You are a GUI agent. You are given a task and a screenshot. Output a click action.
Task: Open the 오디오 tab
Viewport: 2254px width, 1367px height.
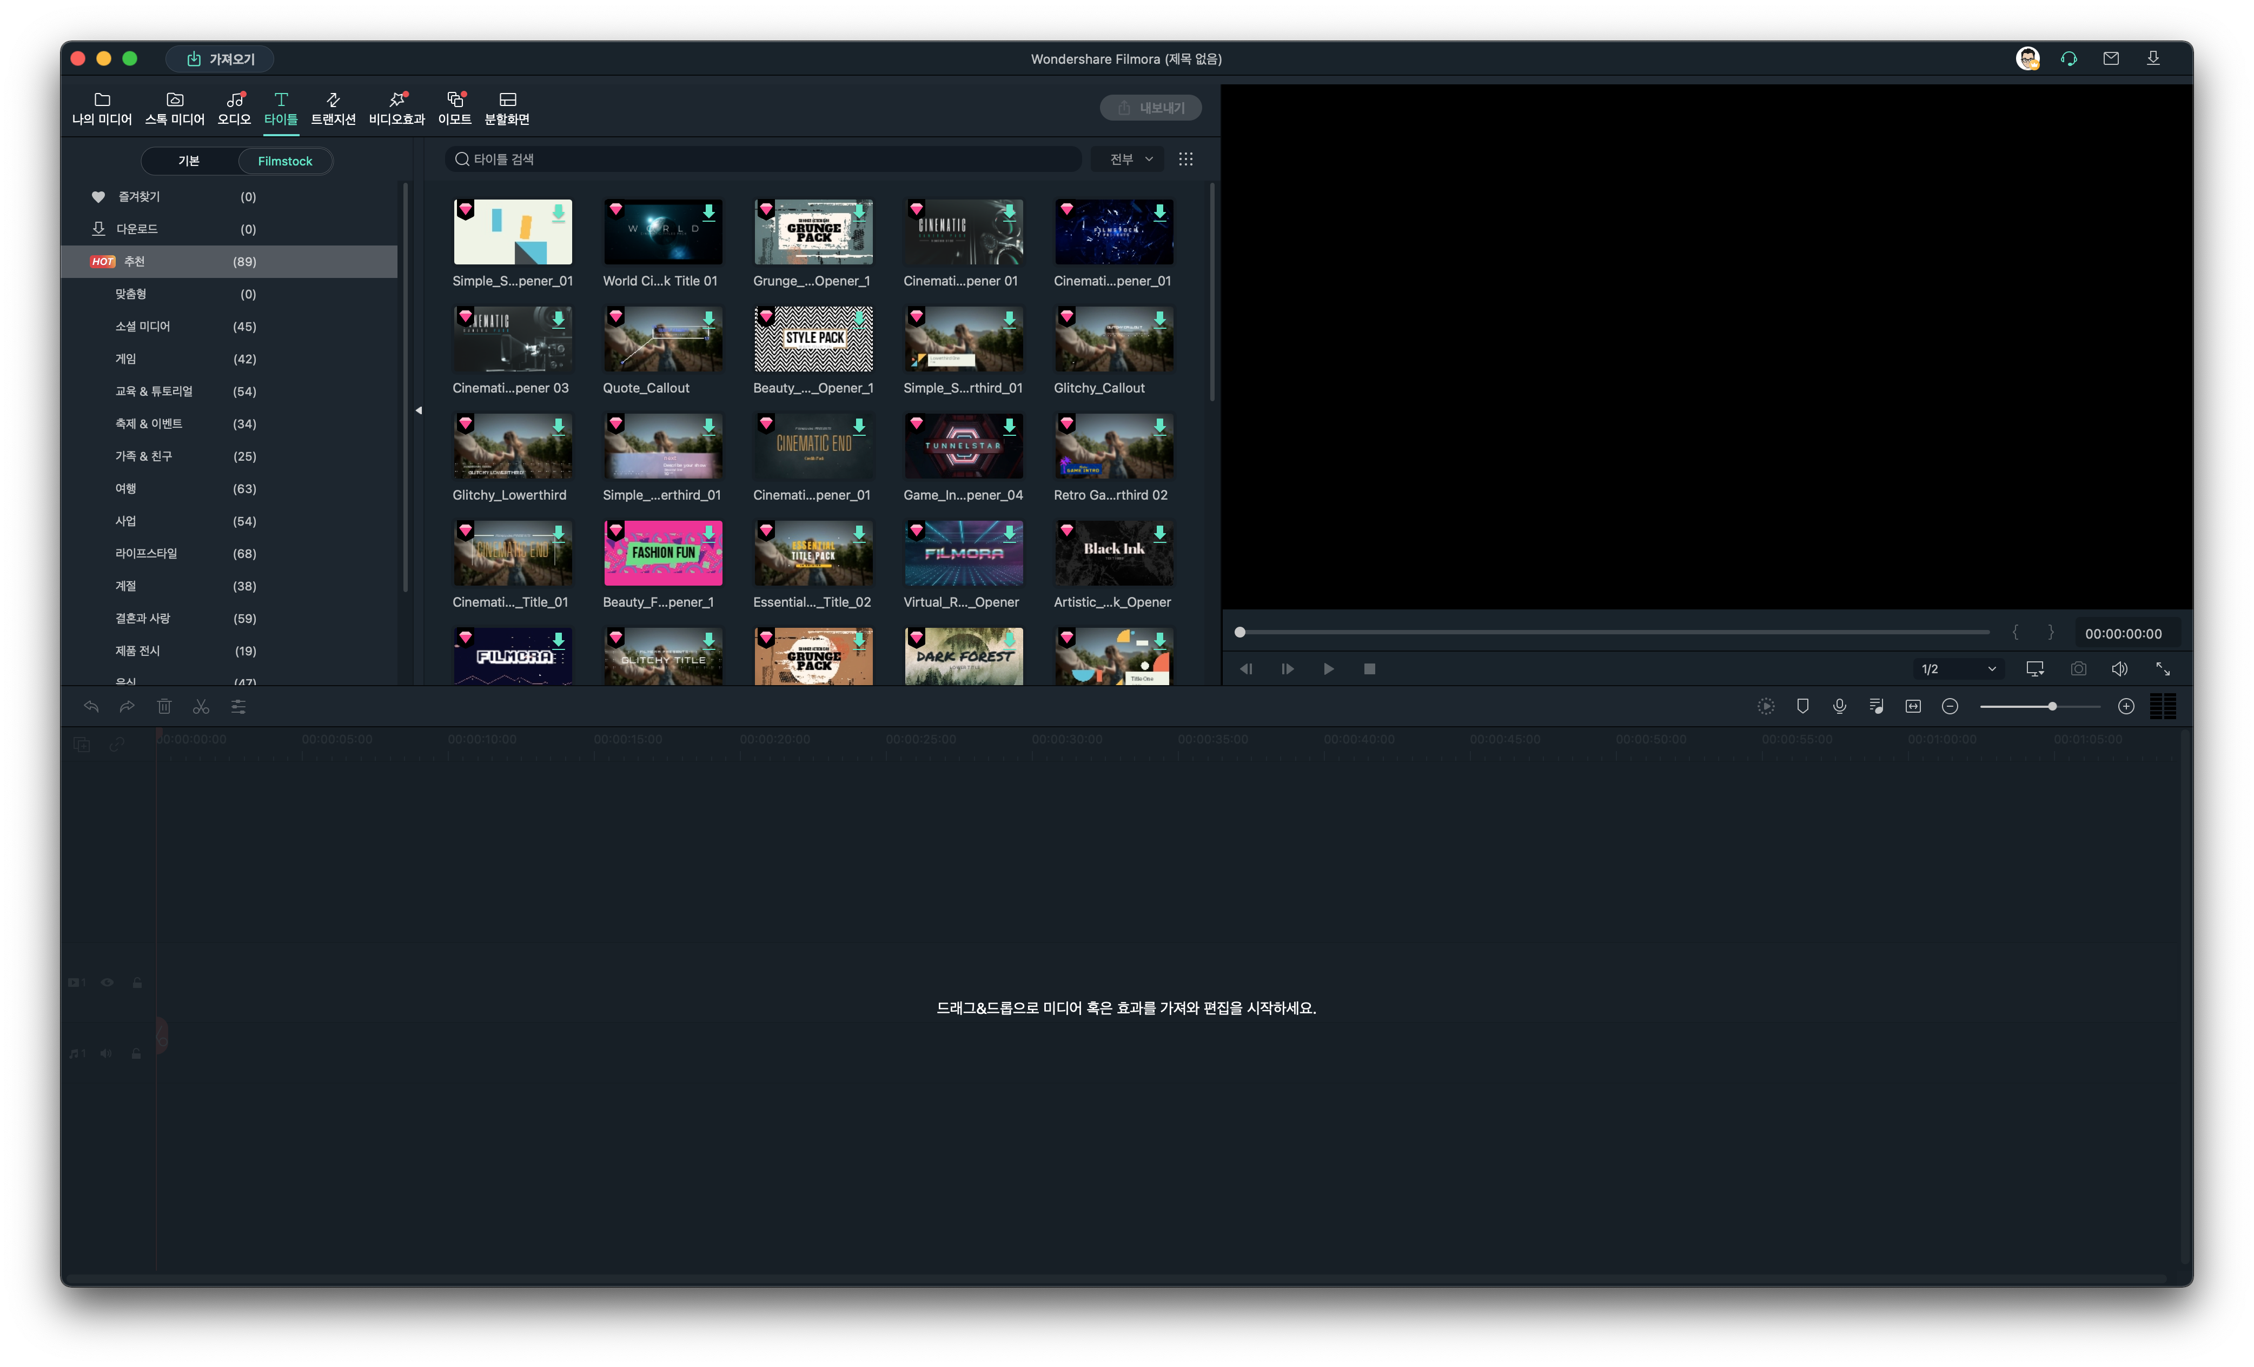pyautogui.click(x=234, y=108)
